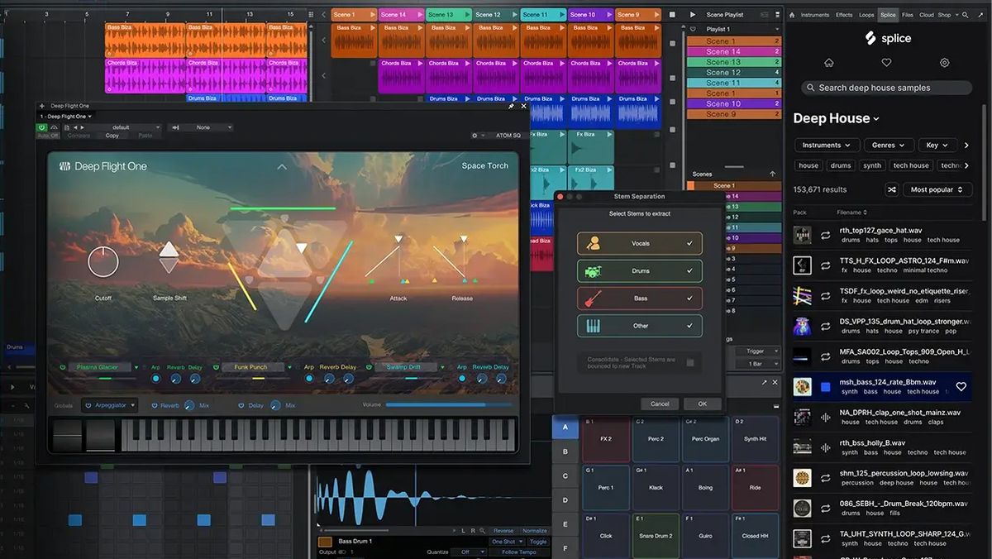Screen dimensions: 992x559
Task: Toggle the Other stem checkmark
Action: point(689,326)
